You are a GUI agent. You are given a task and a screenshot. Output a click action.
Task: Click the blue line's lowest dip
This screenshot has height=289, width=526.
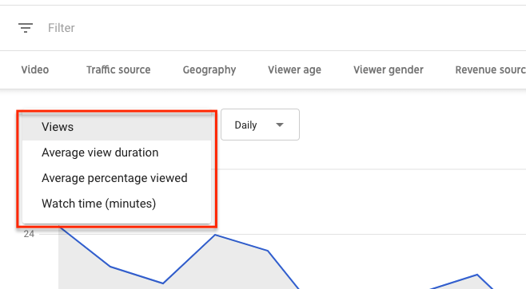coord(163,283)
